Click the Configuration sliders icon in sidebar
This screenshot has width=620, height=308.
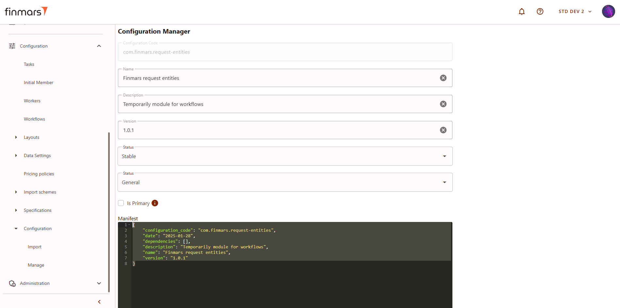coord(12,46)
